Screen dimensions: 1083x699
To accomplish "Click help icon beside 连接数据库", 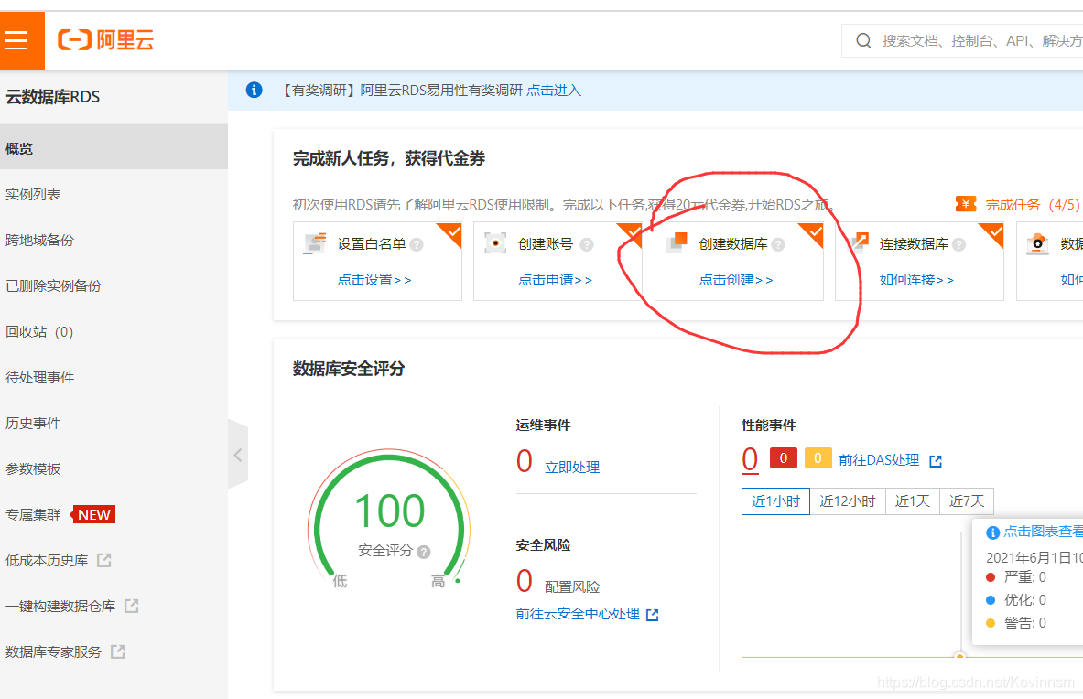I will (x=958, y=244).
